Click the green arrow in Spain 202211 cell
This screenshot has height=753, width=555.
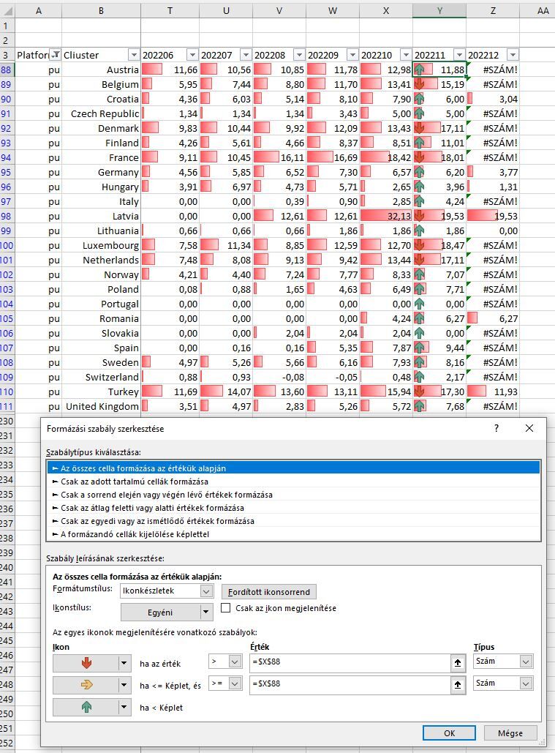point(419,348)
